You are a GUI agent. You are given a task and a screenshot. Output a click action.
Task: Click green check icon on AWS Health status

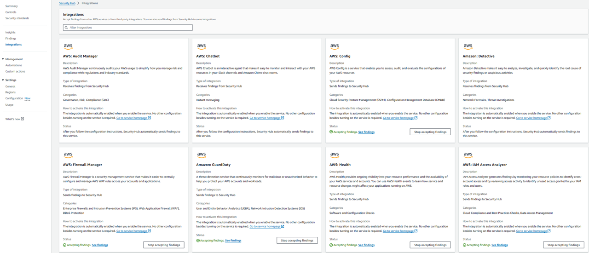331,245
